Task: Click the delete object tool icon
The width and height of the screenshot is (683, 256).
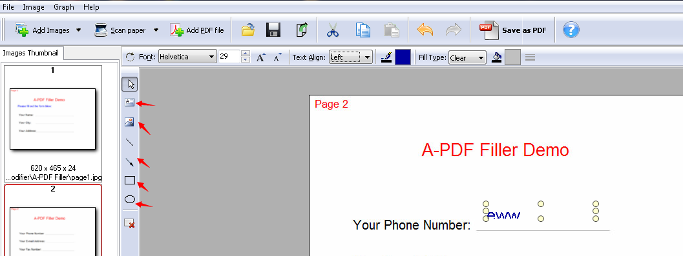Action: click(x=129, y=223)
